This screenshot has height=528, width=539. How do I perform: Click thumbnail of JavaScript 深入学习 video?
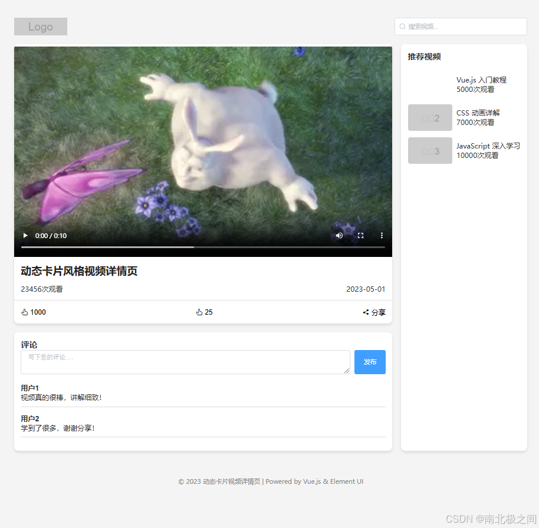click(x=430, y=150)
